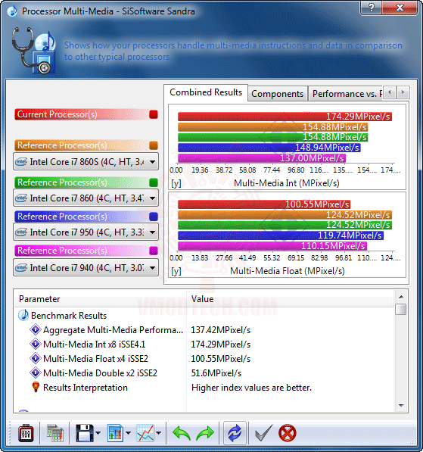Screen dimensions: 423x452
Task: Click the 119.74MPixel/s blue bar
Action: pos(281,235)
